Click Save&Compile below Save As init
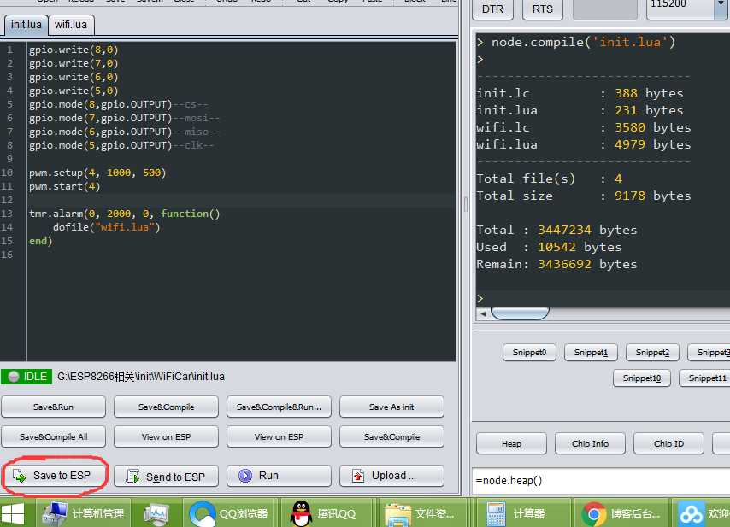Viewport: 730px width, 527px height. (391, 436)
